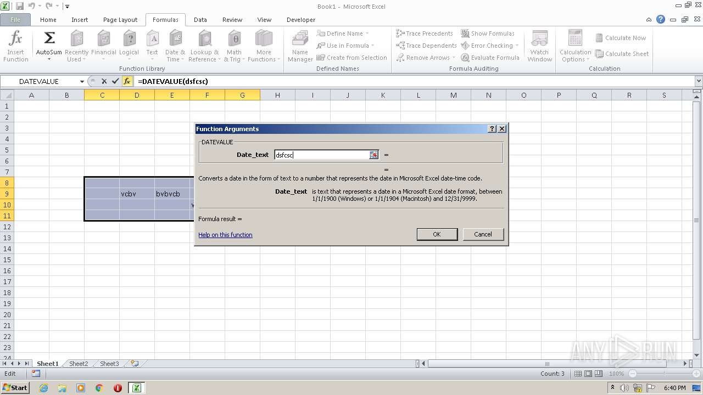Open the Error Checking dropdown arrow
The width and height of the screenshot is (703, 395).
pyautogui.click(x=517, y=46)
